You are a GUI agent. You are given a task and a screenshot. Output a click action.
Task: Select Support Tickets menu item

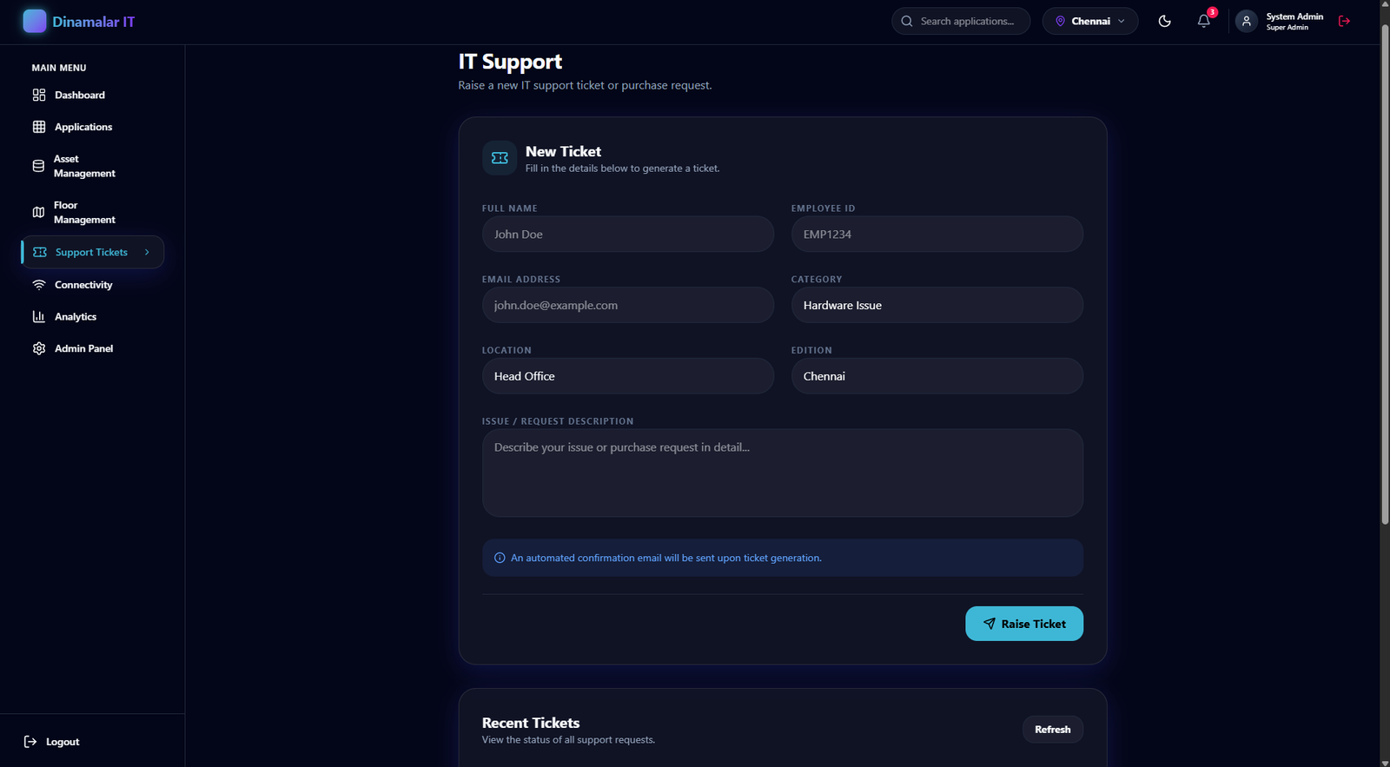pyautogui.click(x=92, y=252)
